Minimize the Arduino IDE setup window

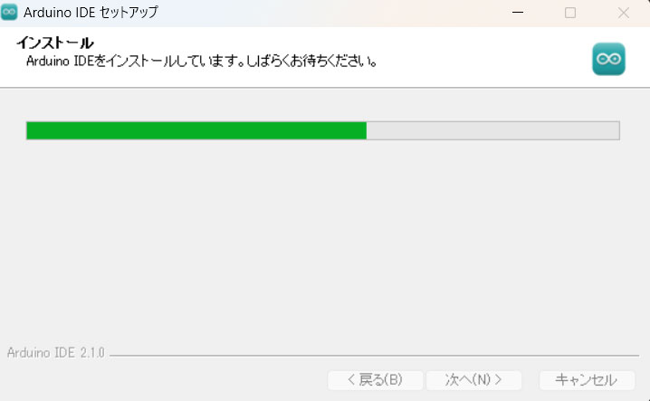point(518,13)
